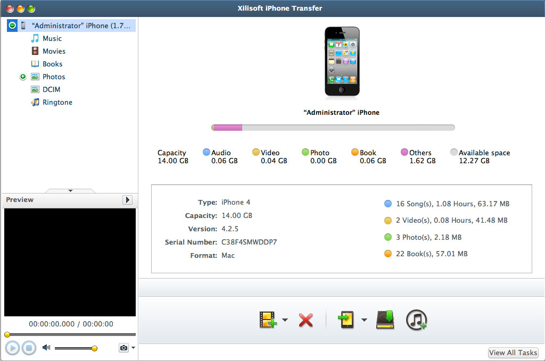545x361 pixels.
Task: Open add files dropdown arrow
Action: pos(285,320)
